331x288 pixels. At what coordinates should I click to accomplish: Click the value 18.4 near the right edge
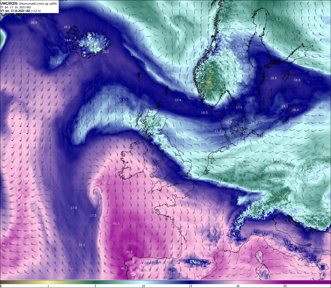click(x=295, y=110)
